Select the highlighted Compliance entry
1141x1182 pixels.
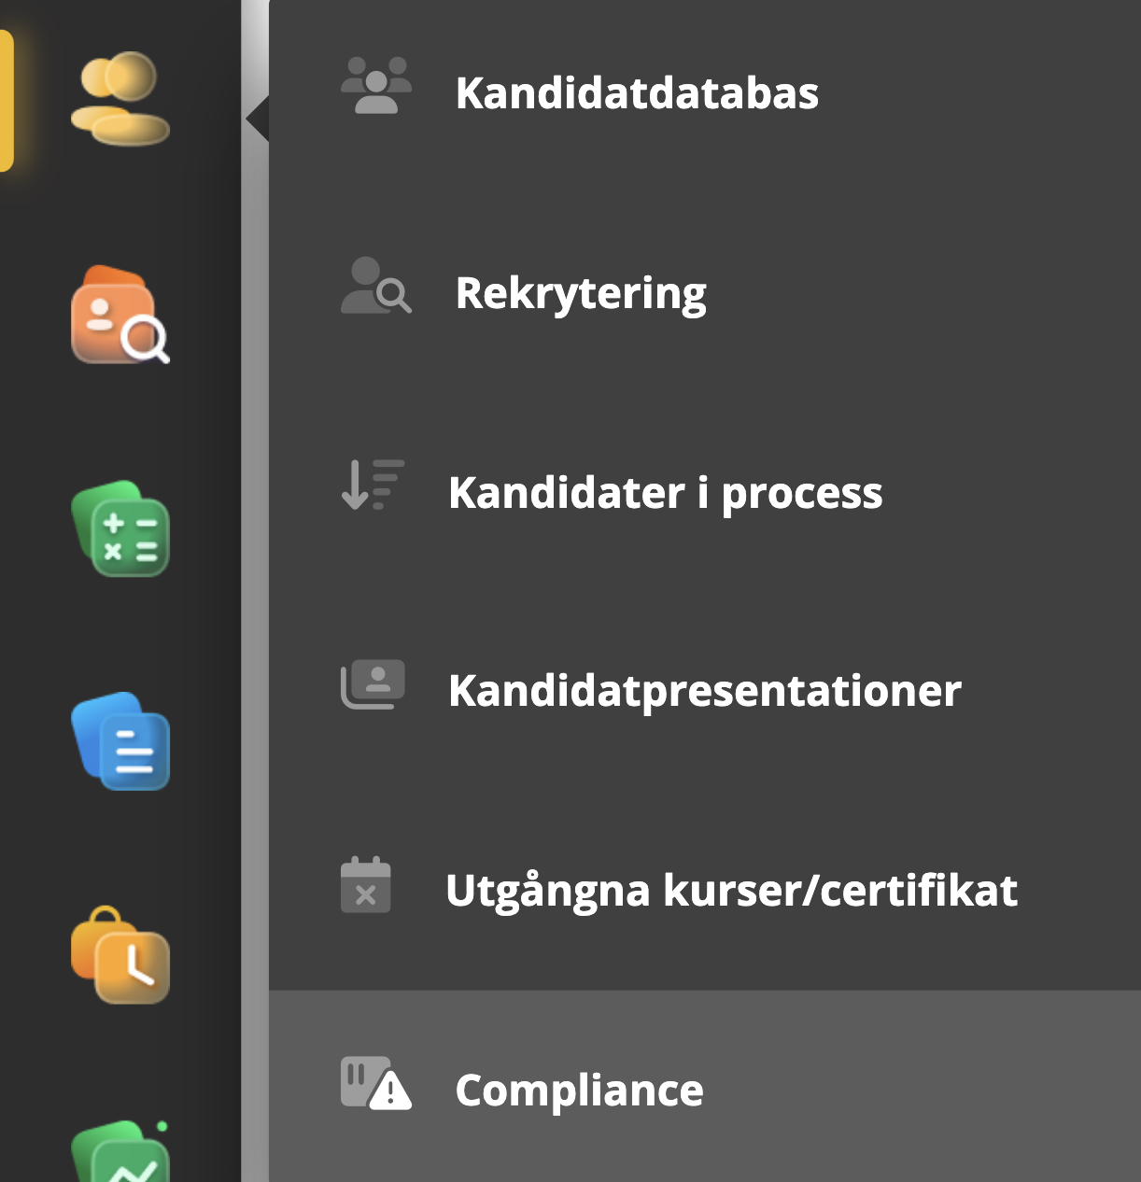(x=579, y=1091)
